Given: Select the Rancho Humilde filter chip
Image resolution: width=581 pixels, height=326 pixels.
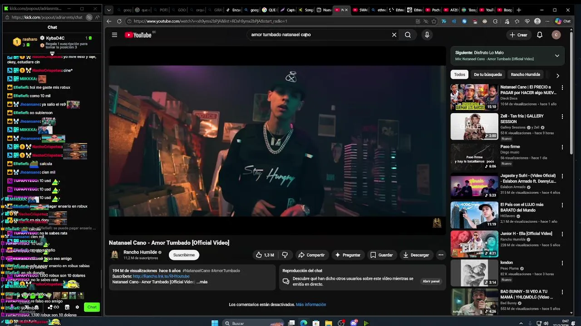Looking at the screenshot, I should tap(525, 75).
